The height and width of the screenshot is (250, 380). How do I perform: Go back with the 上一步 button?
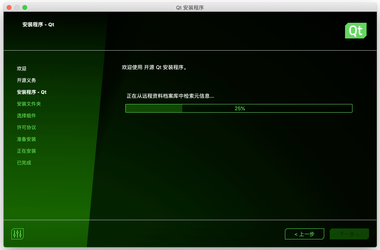305,234
